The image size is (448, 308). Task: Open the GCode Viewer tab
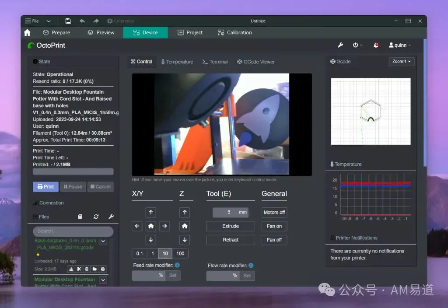pos(255,62)
